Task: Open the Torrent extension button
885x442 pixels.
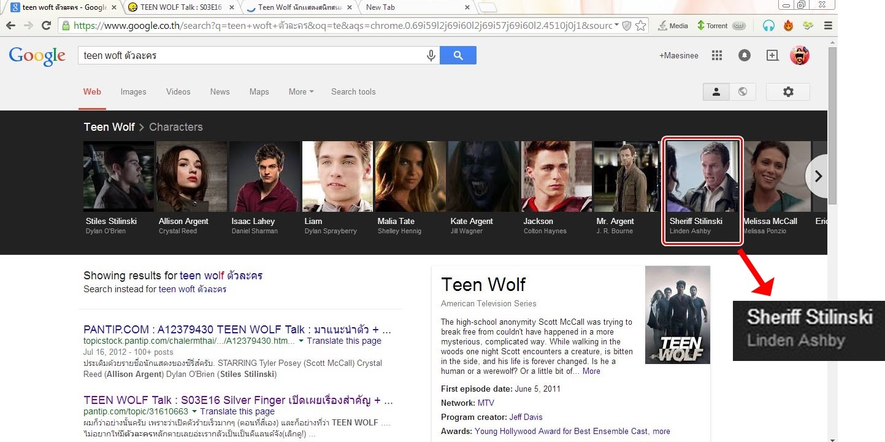Action: click(721, 26)
